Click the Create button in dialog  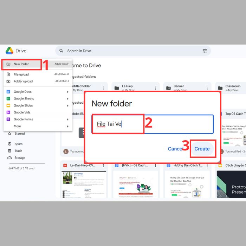[202, 149]
